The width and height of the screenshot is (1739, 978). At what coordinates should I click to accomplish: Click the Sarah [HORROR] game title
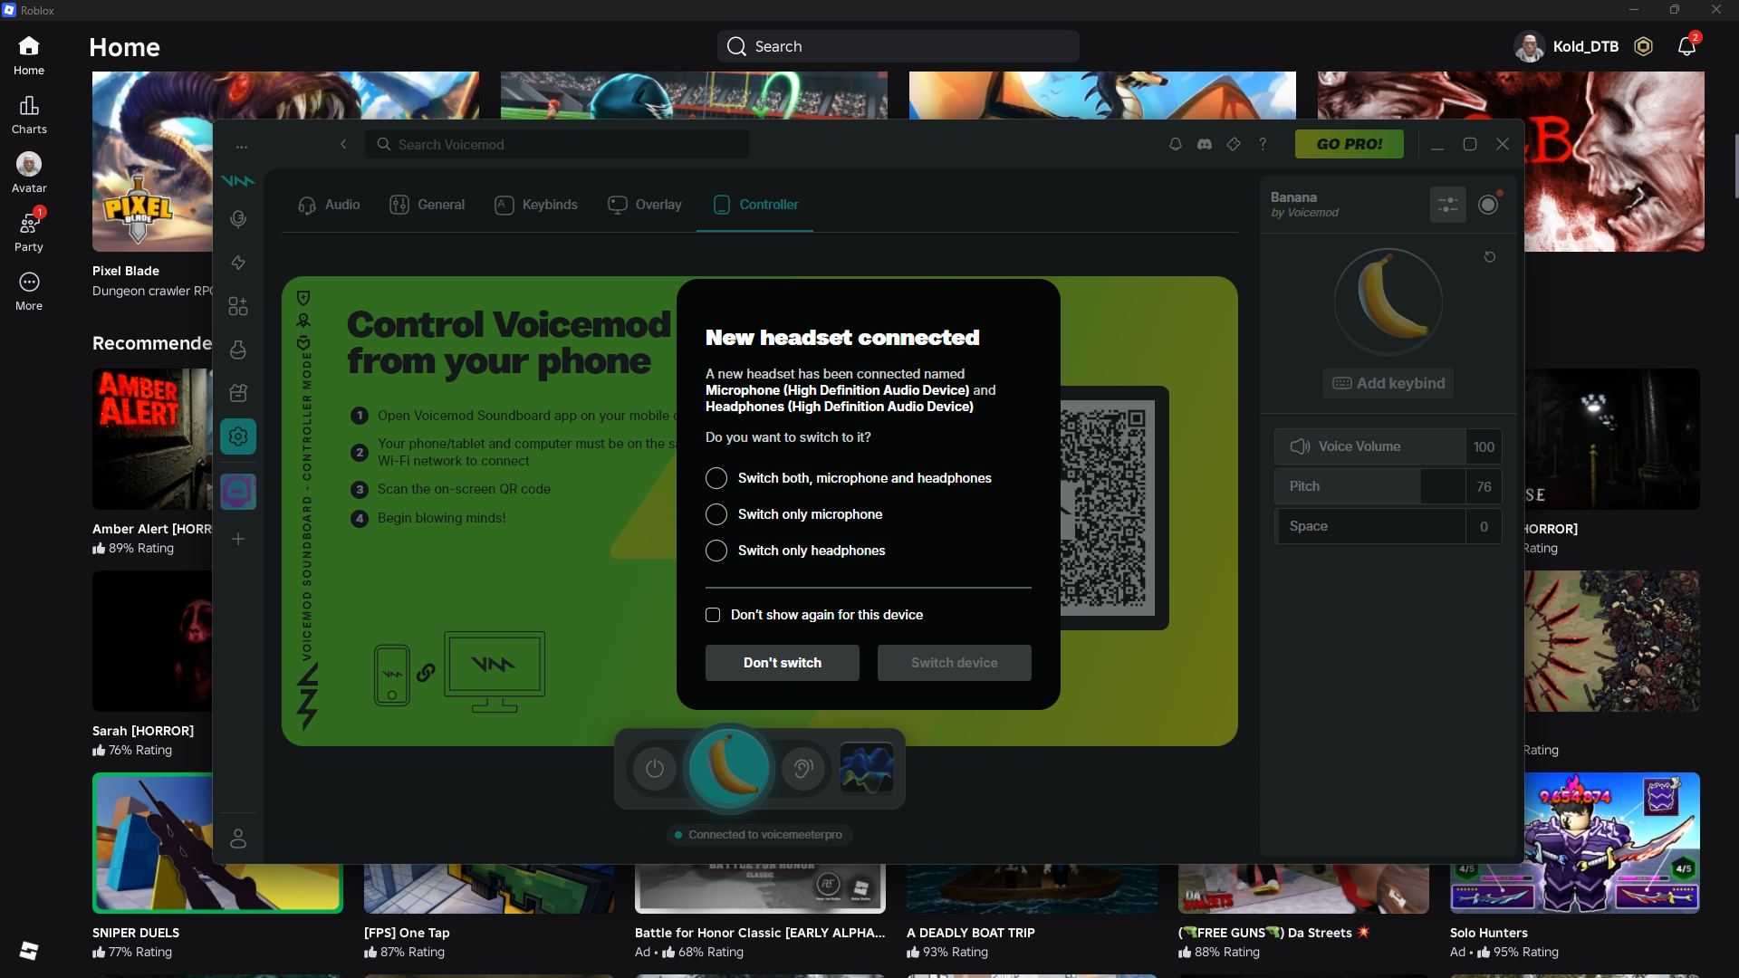(x=143, y=731)
